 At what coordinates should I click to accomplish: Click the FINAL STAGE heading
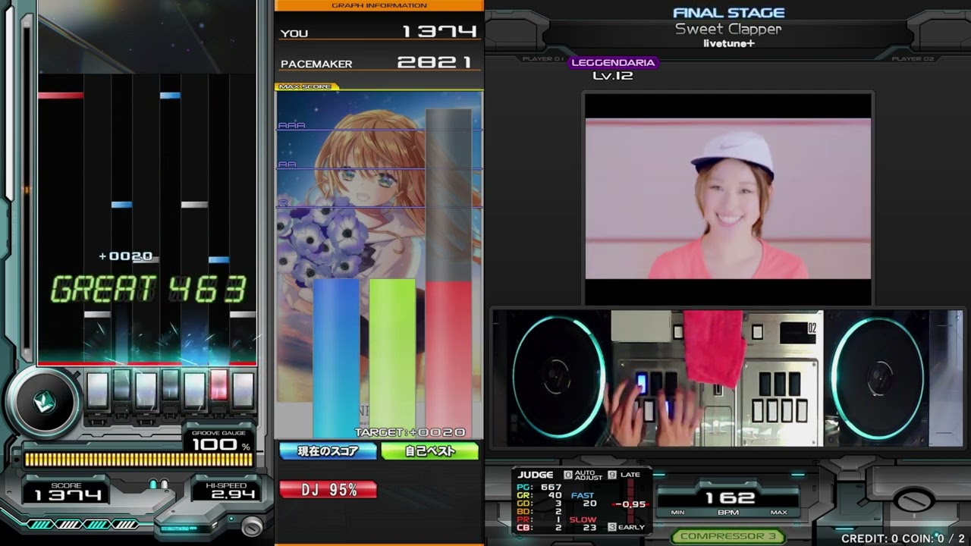(x=728, y=13)
